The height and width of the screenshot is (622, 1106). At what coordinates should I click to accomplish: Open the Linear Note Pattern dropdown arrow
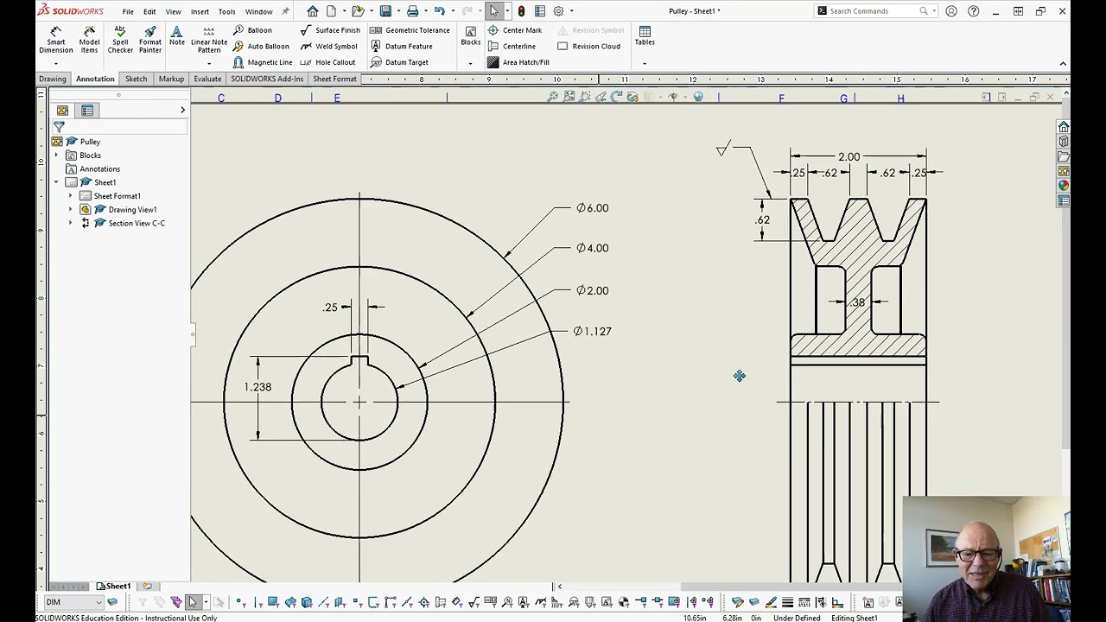click(209, 63)
